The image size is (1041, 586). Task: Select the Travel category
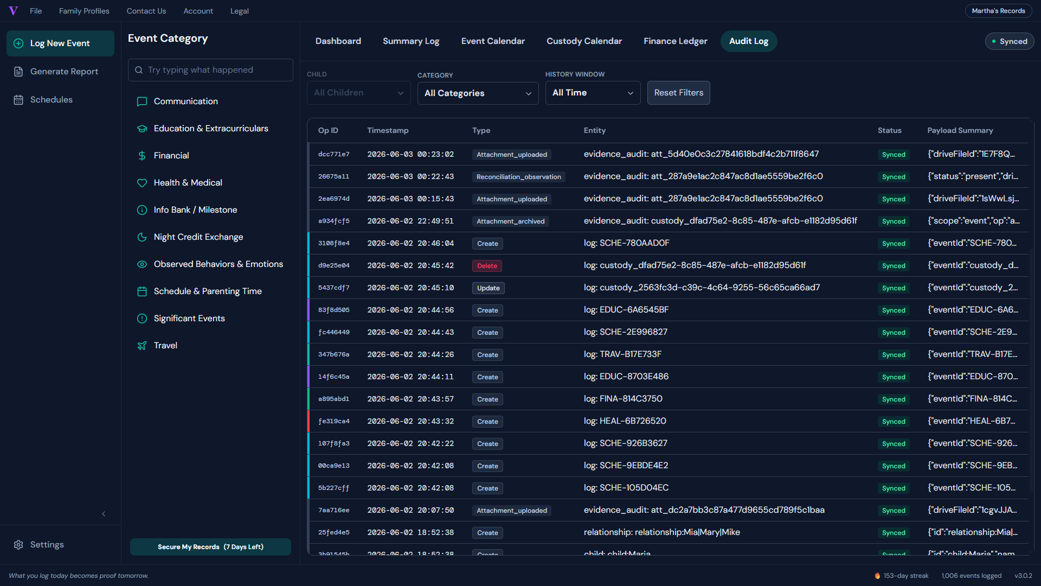(210, 346)
